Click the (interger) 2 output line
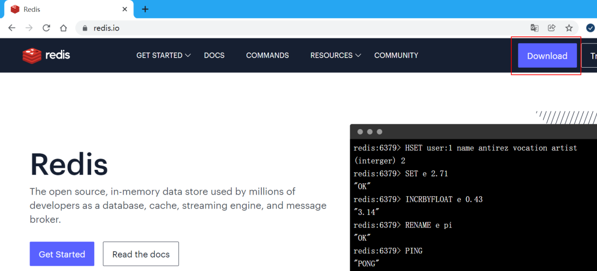597x271 pixels. point(379,161)
